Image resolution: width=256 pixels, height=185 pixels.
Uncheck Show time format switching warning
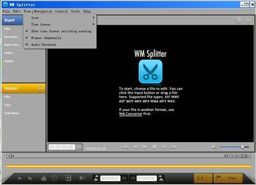(60, 31)
